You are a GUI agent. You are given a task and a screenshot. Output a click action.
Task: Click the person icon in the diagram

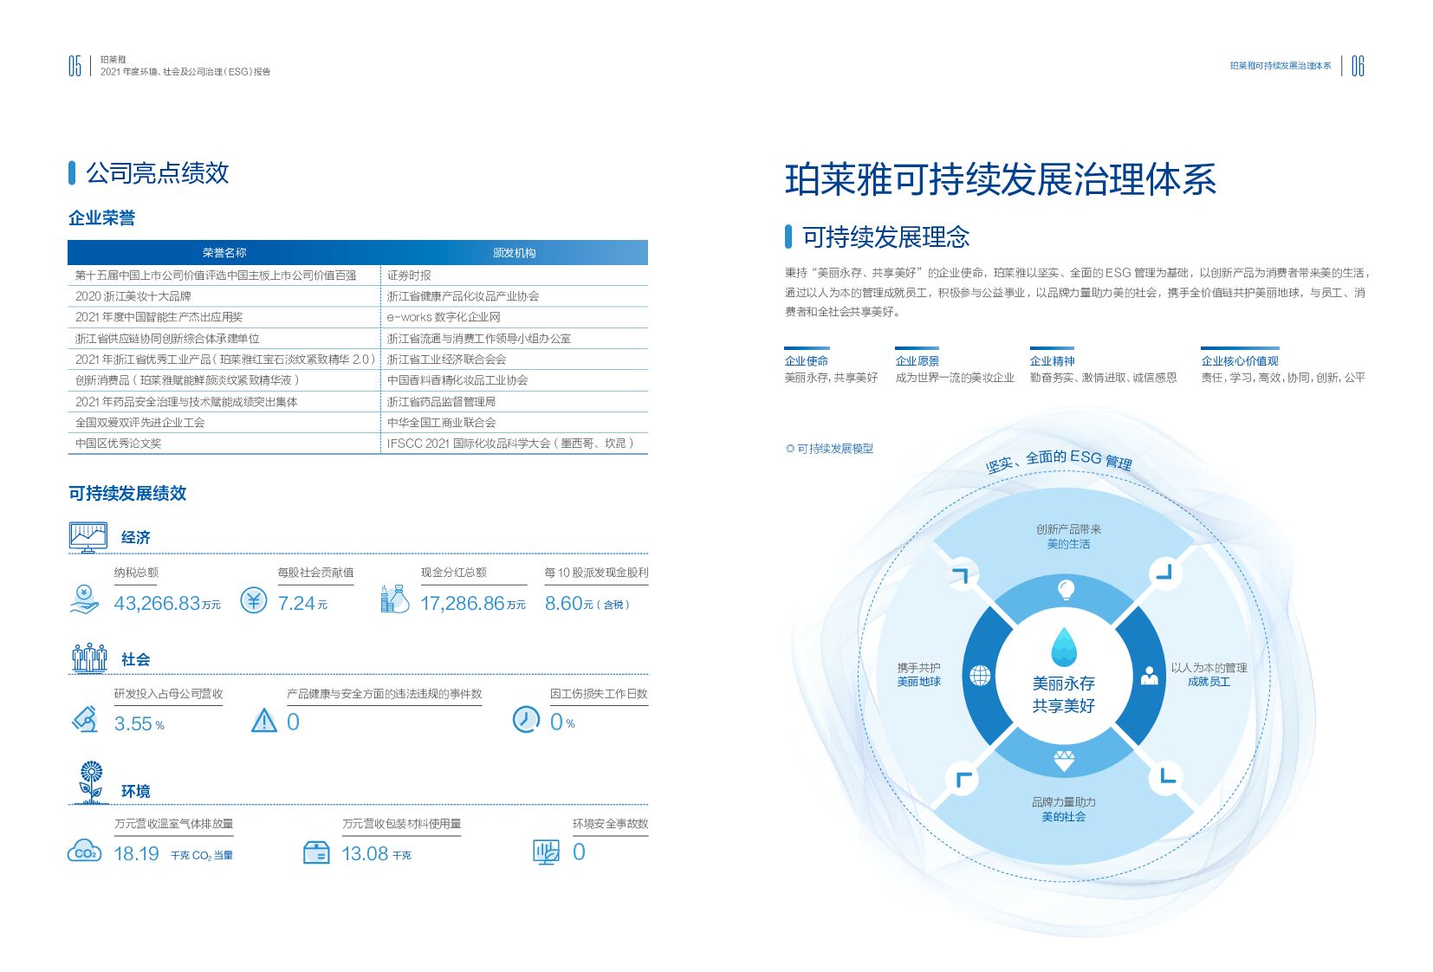pos(1150,676)
